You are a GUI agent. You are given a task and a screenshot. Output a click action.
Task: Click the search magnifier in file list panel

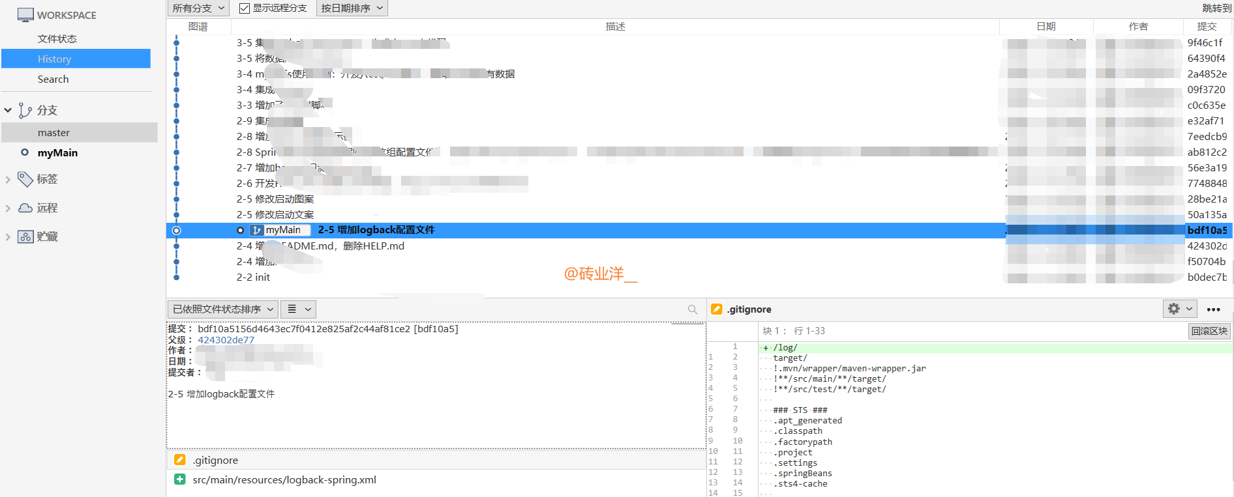click(693, 309)
